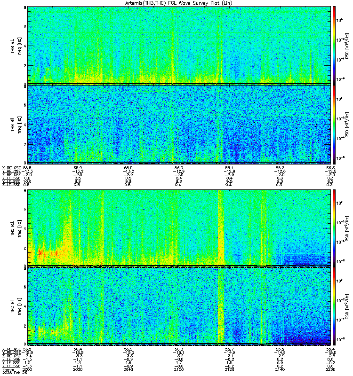This screenshot has width=353, height=376.
Task: Click the 4 Hz tick on the THB B∥ axis
Action: pyautogui.click(x=25, y=125)
